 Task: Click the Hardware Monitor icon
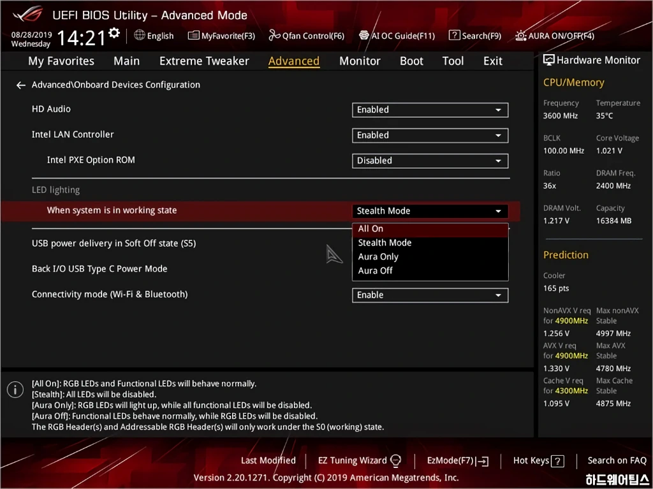click(x=549, y=61)
